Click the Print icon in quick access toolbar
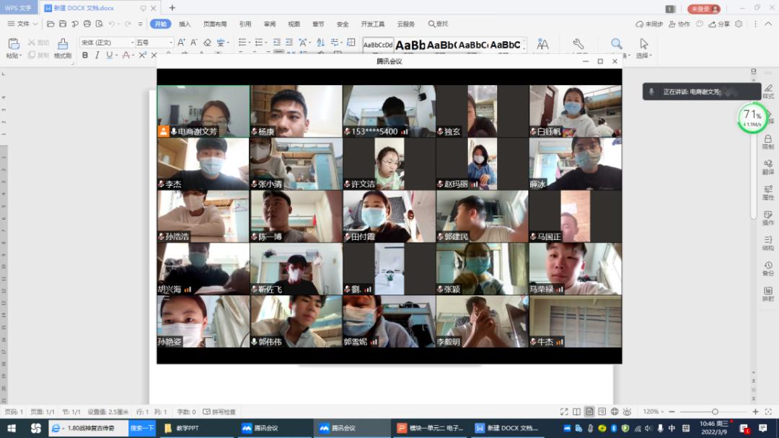779x438 pixels. click(87, 24)
